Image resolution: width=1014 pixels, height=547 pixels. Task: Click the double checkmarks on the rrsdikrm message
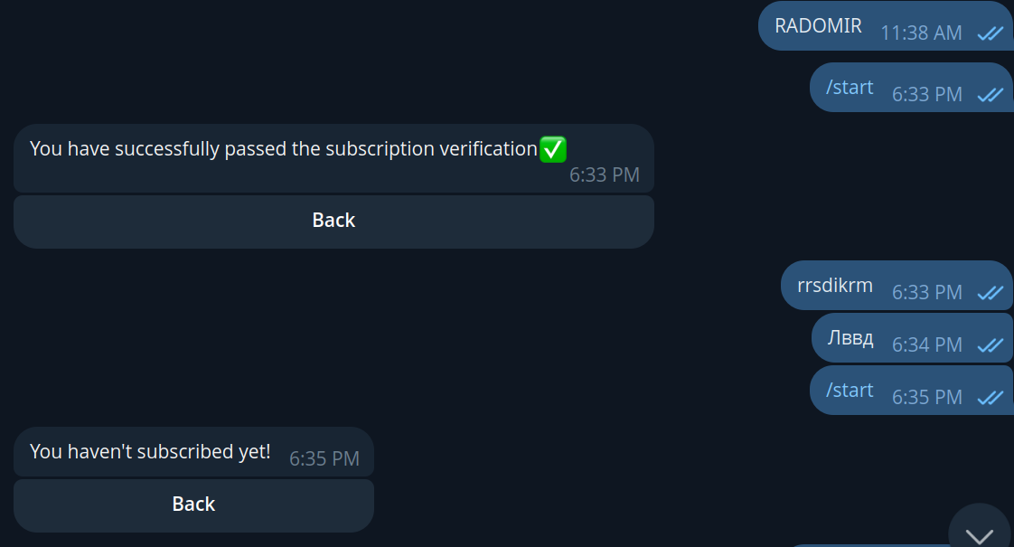point(991,293)
